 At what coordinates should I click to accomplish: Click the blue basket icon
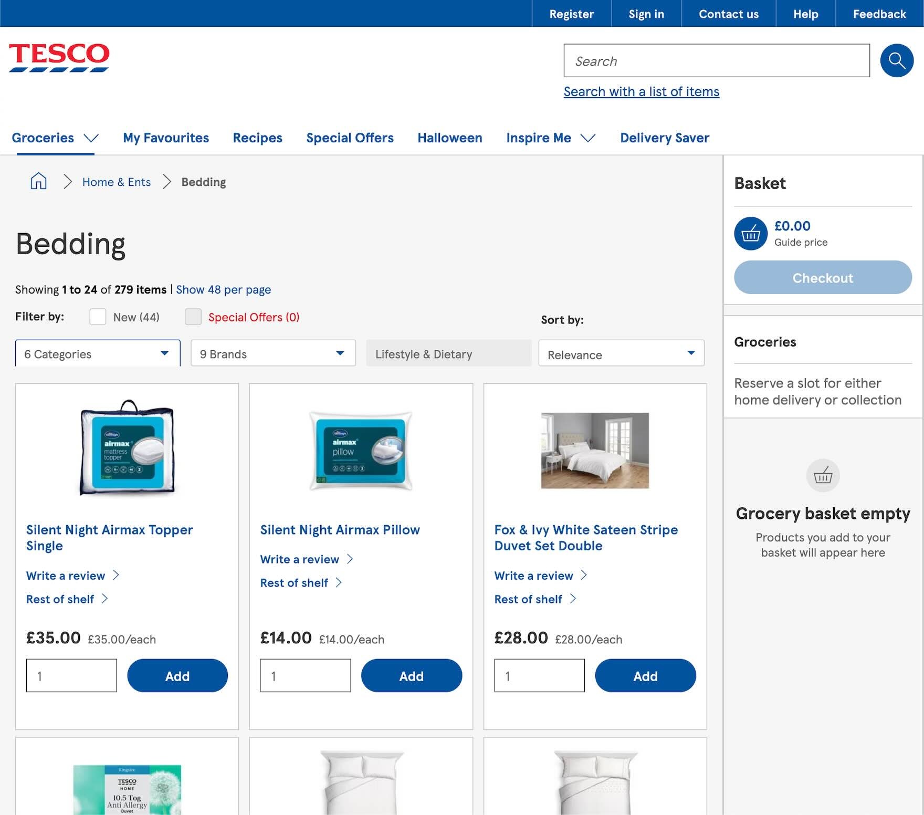coord(751,234)
